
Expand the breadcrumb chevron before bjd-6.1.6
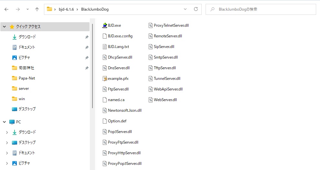[55, 9]
